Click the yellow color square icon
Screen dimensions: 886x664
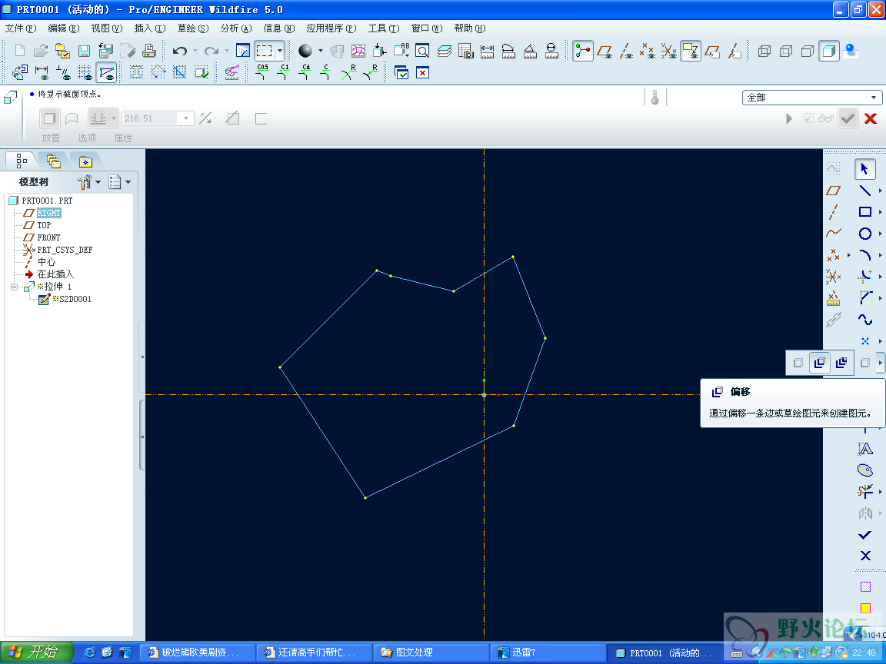click(x=865, y=608)
